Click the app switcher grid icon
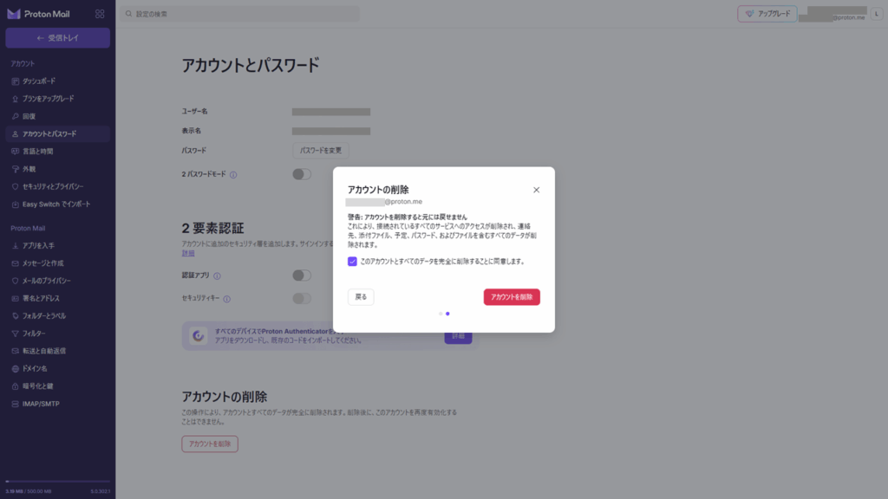The height and width of the screenshot is (499, 888). (x=100, y=14)
